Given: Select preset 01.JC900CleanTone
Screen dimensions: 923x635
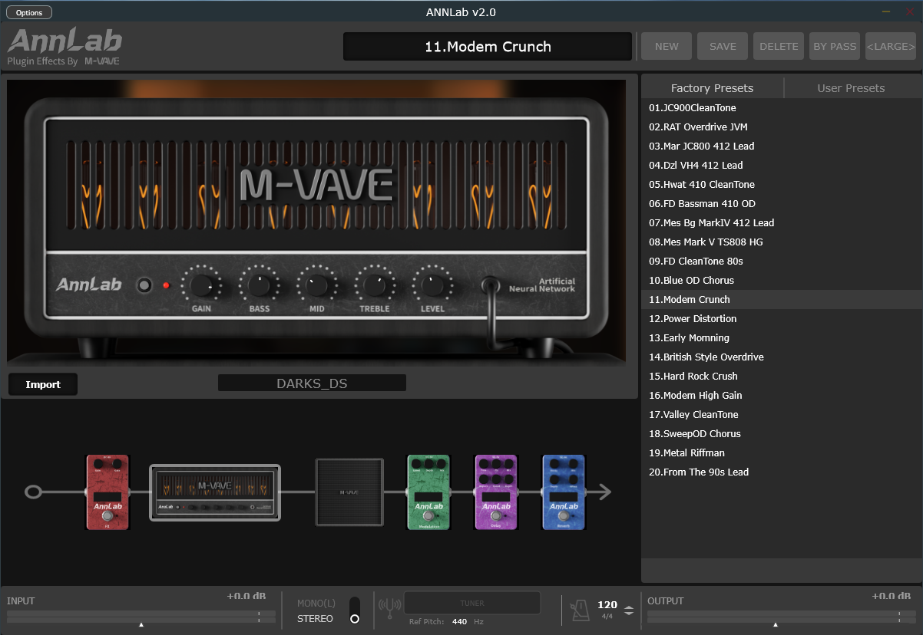Looking at the screenshot, I should pos(781,108).
